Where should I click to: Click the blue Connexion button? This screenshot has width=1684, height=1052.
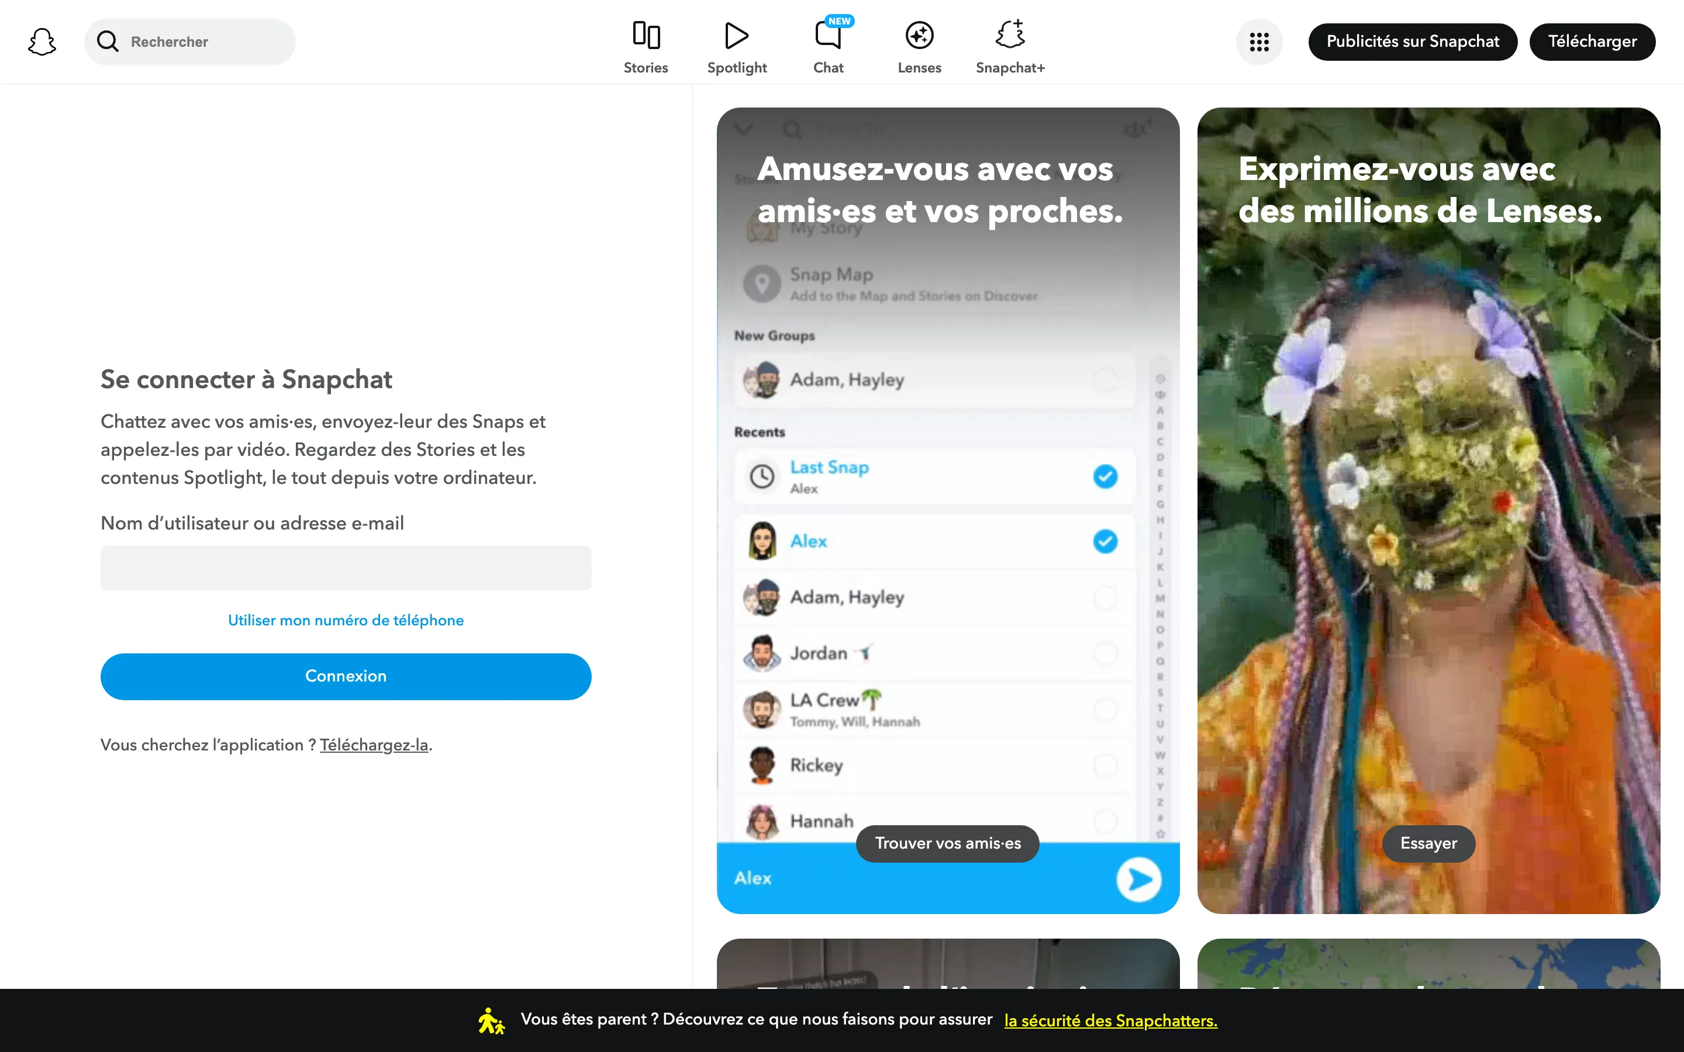(x=346, y=676)
